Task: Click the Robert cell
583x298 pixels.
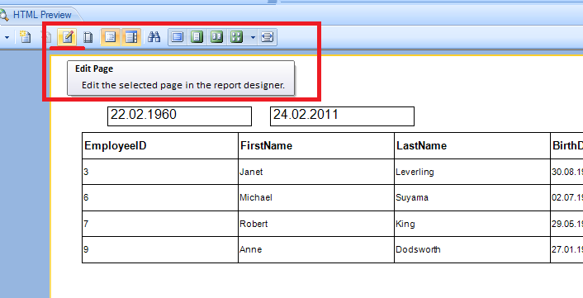Action: (316, 224)
